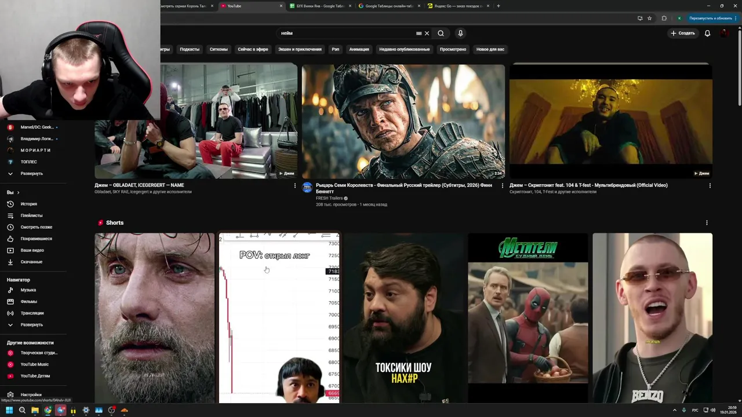Viewport: 742px width, 417px height.
Task: Open File Explorer from the taskbar
Action: [35, 410]
